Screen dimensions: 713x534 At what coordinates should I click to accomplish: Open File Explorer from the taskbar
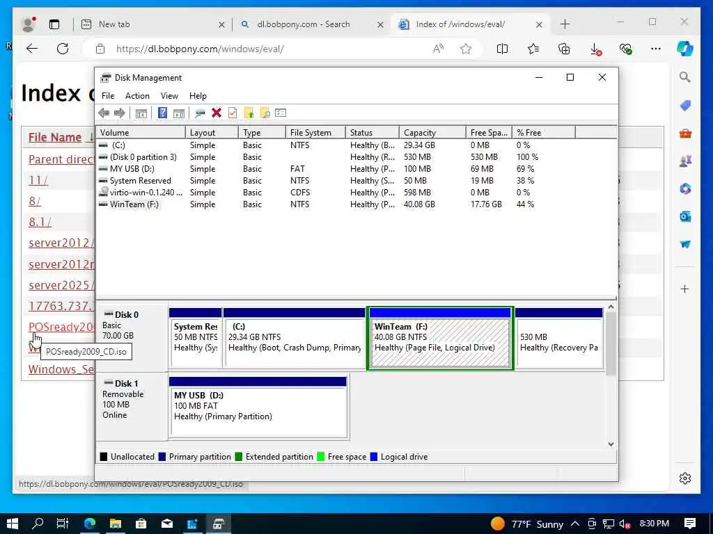[x=116, y=524]
